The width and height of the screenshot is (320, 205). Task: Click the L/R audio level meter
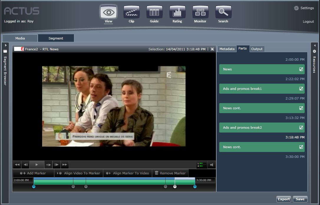202,165
